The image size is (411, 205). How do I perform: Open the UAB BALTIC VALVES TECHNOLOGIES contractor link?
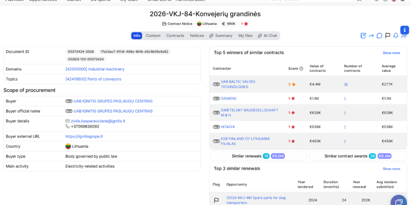click(238, 84)
